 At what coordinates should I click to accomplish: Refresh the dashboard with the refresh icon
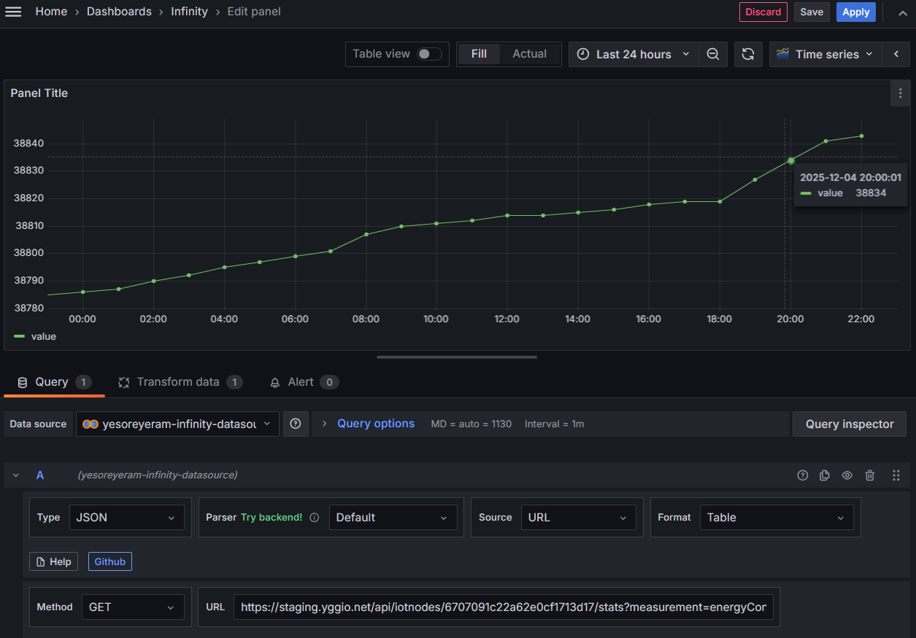748,54
